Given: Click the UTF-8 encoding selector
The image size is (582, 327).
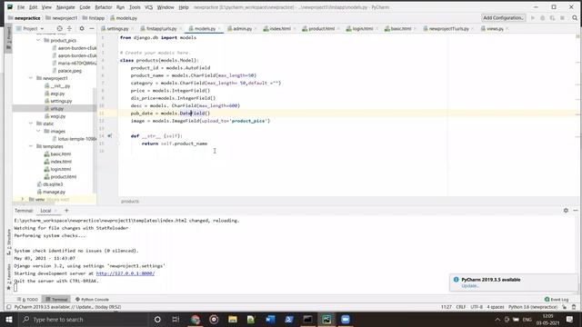Looking at the screenshot, I should click(477, 307).
